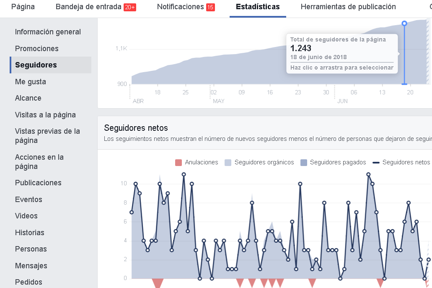Click the blue date selector handle on chart
Image resolution: width=432 pixels, height=288 pixels.
coord(404,23)
